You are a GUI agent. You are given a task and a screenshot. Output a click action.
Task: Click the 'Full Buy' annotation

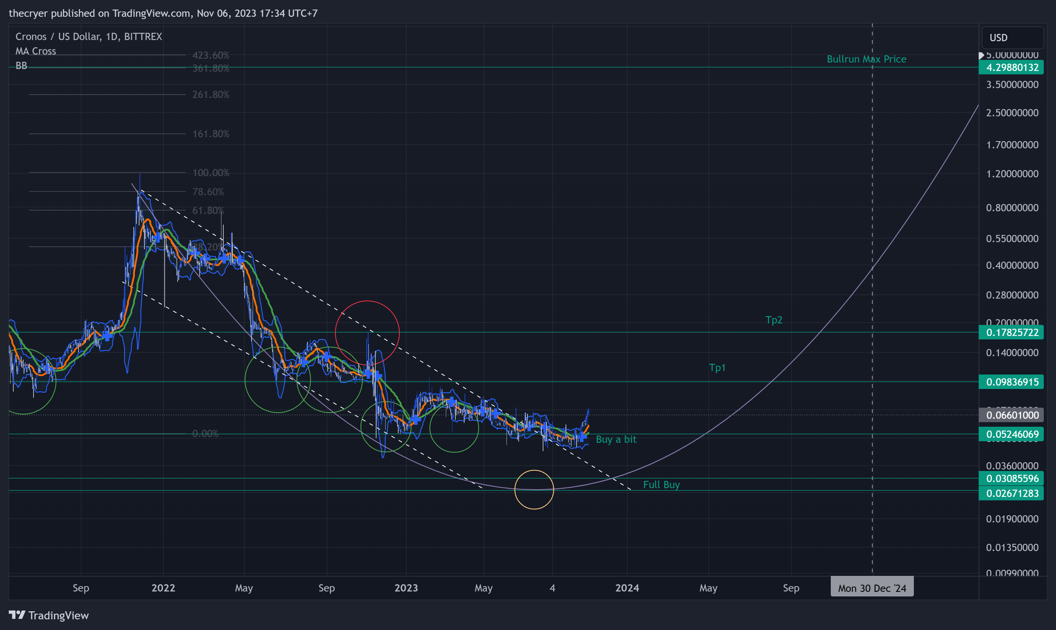pos(661,484)
